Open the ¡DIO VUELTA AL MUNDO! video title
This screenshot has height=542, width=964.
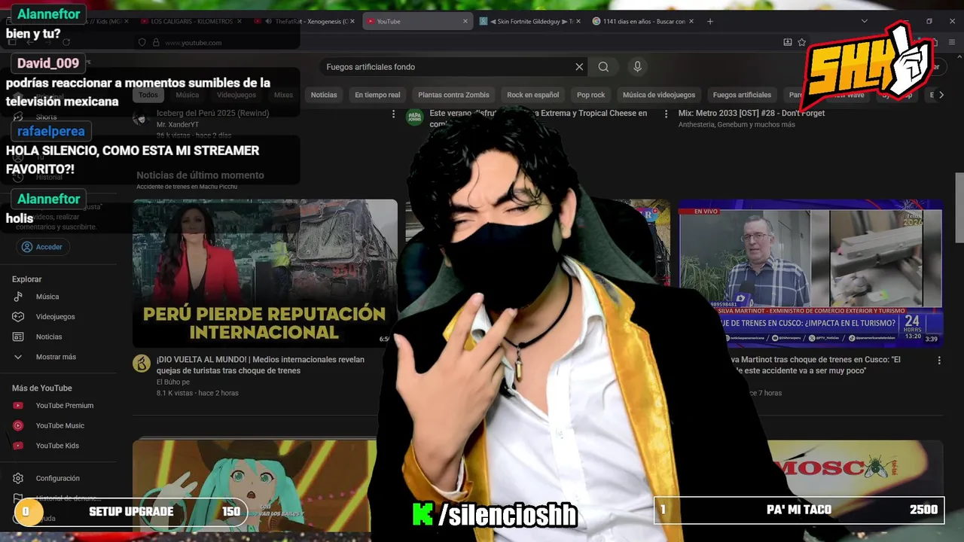coord(261,365)
